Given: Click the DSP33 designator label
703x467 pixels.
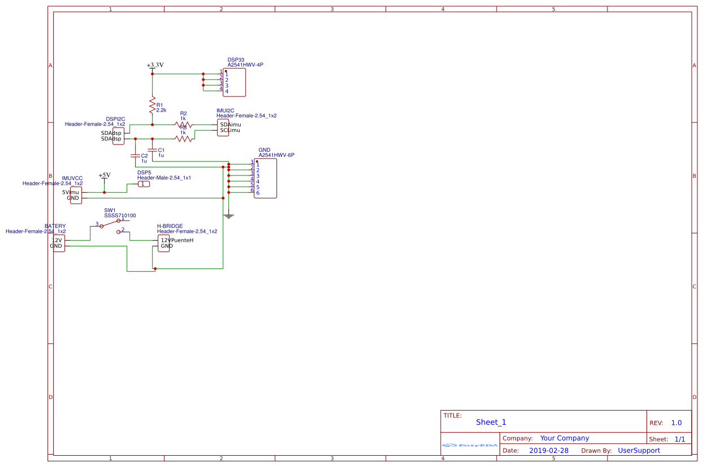Looking at the screenshot, I should coord(236,59).
